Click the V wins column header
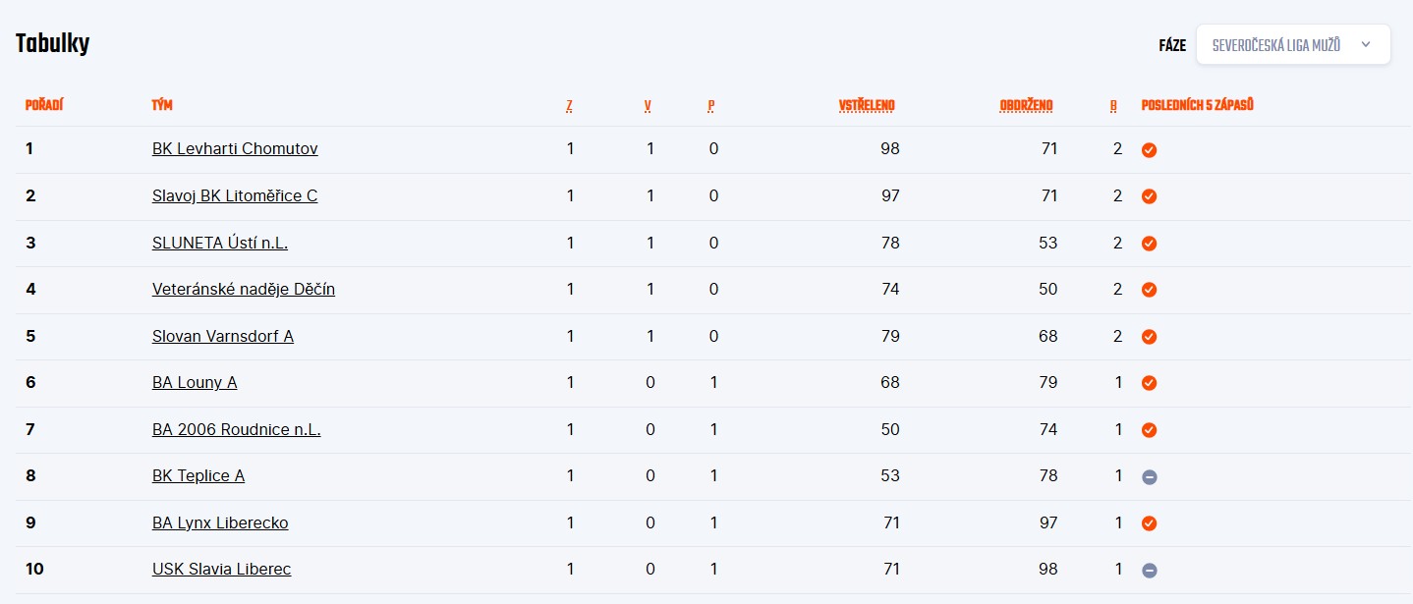 pyautogui.click(x=648, y=106)
